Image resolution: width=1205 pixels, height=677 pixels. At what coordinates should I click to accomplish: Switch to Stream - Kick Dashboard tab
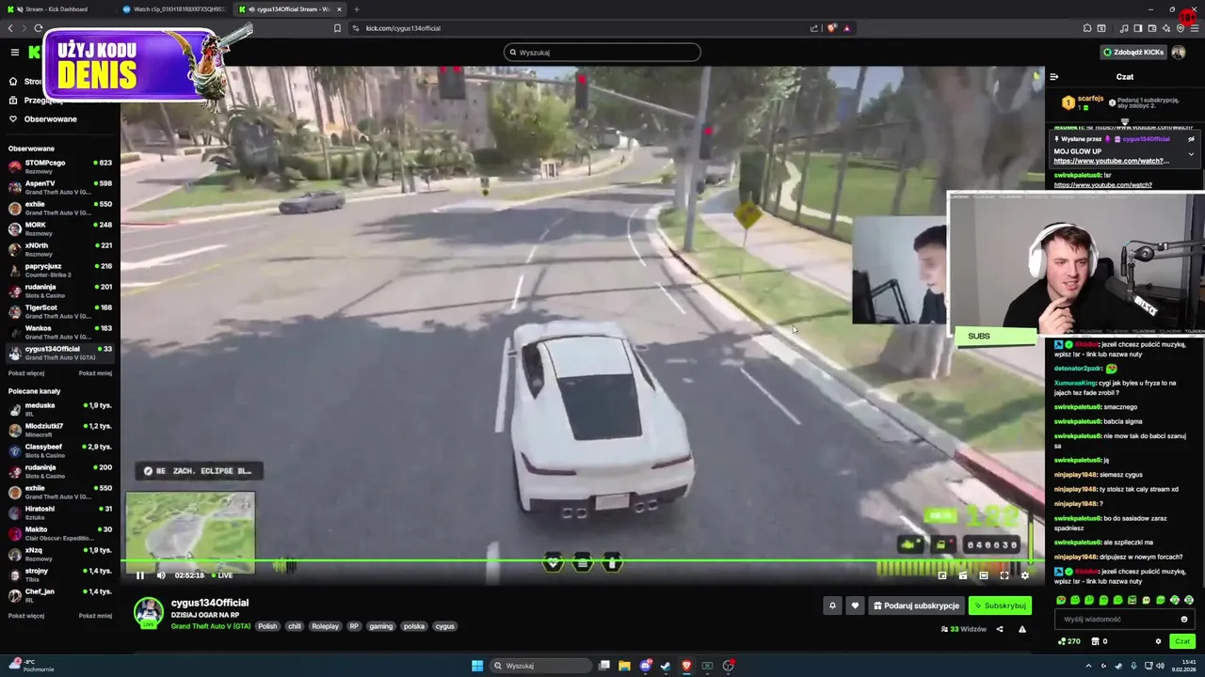pos(56,9)
